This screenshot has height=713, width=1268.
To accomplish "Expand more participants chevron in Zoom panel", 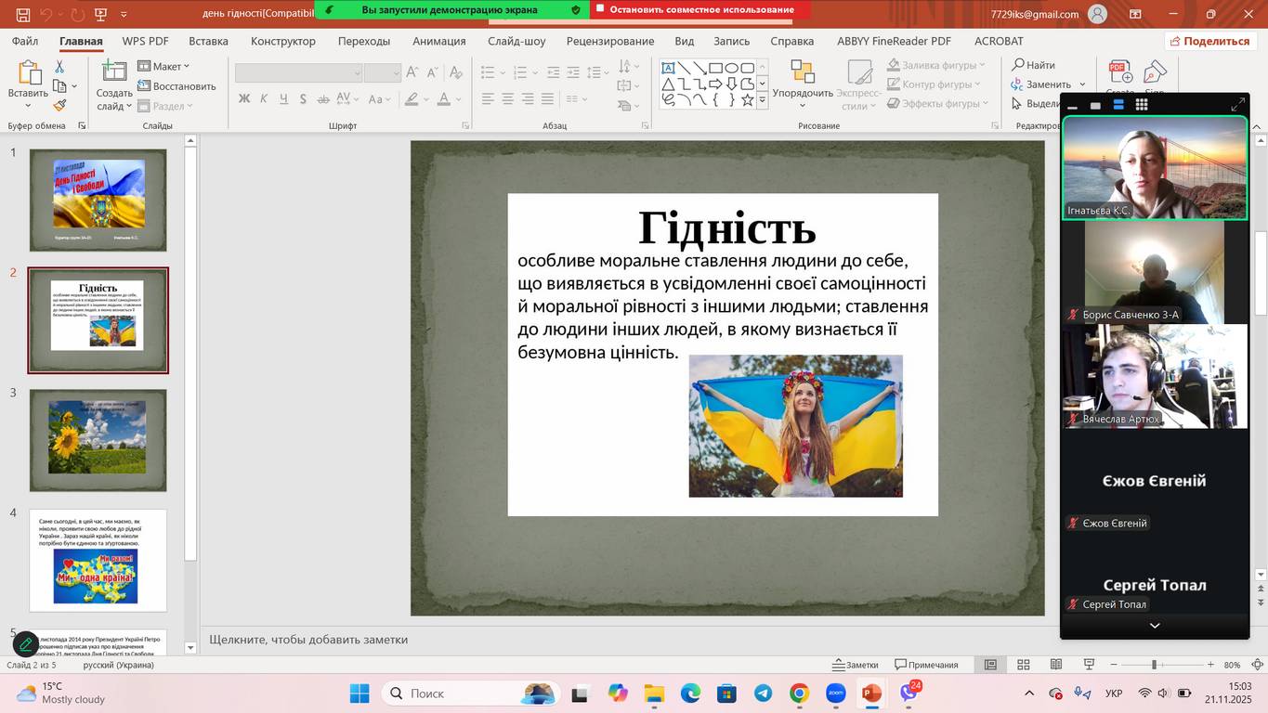I will tap(1155, 626).
